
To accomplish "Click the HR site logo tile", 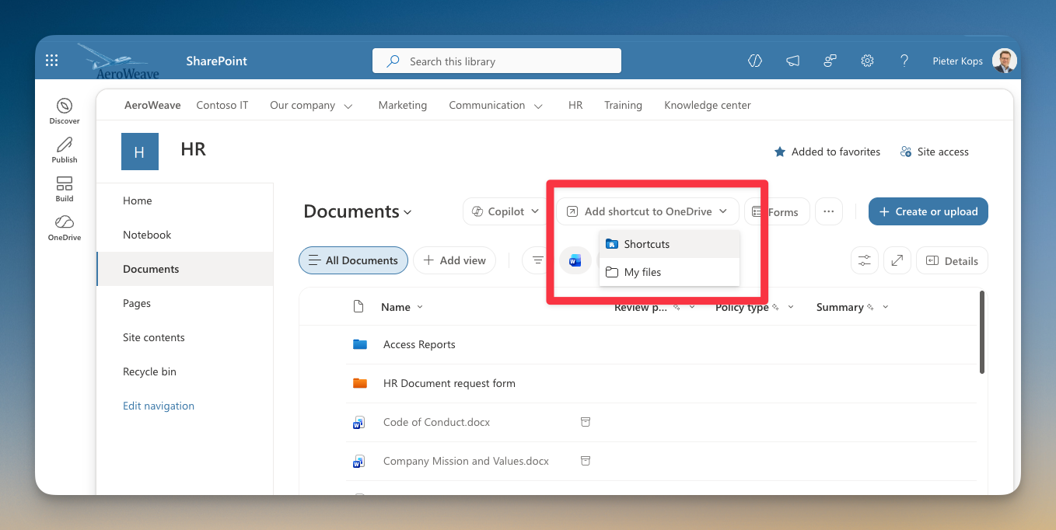I will [x=140, y=152].
